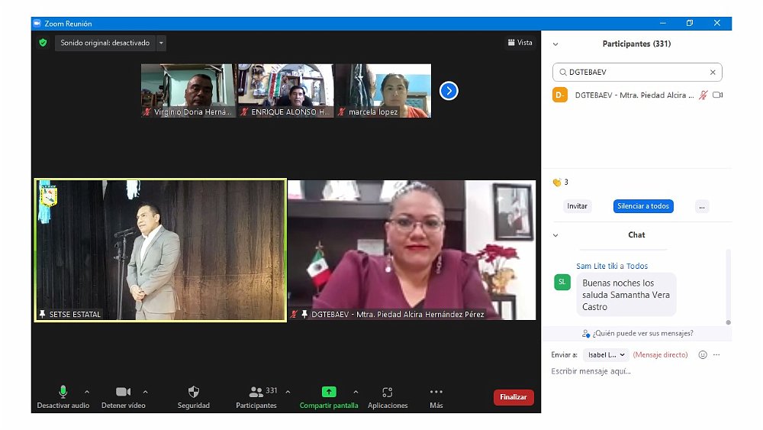Screen dimensions: 763x430
Task: Click the Más three-dots toolbar icon
Action: pyautogui.click(x=436, y=392)
